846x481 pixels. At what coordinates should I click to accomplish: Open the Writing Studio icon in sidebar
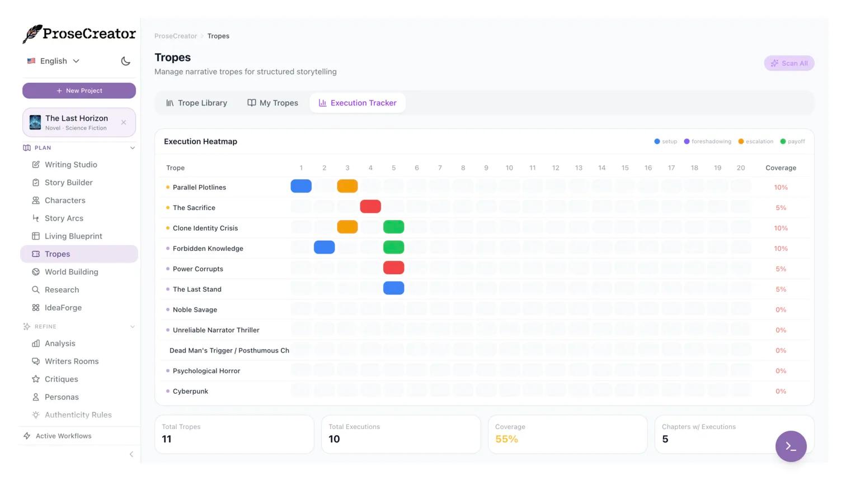[x=36, y=165]
